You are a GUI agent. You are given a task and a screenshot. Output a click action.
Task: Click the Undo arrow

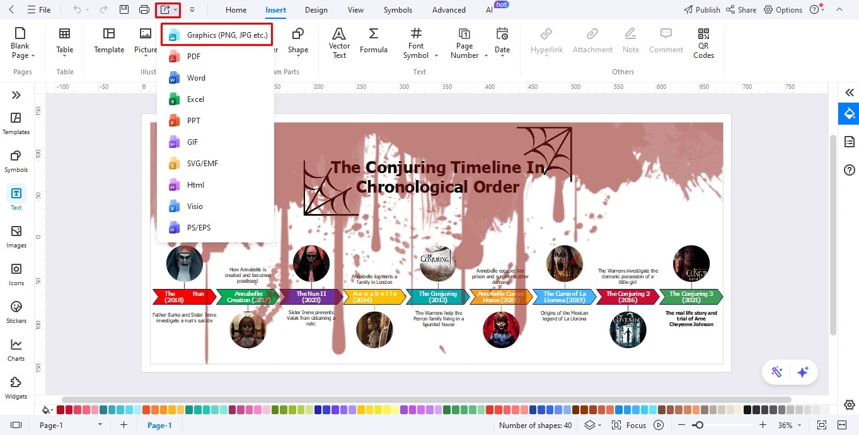click(x=77, y=9)
